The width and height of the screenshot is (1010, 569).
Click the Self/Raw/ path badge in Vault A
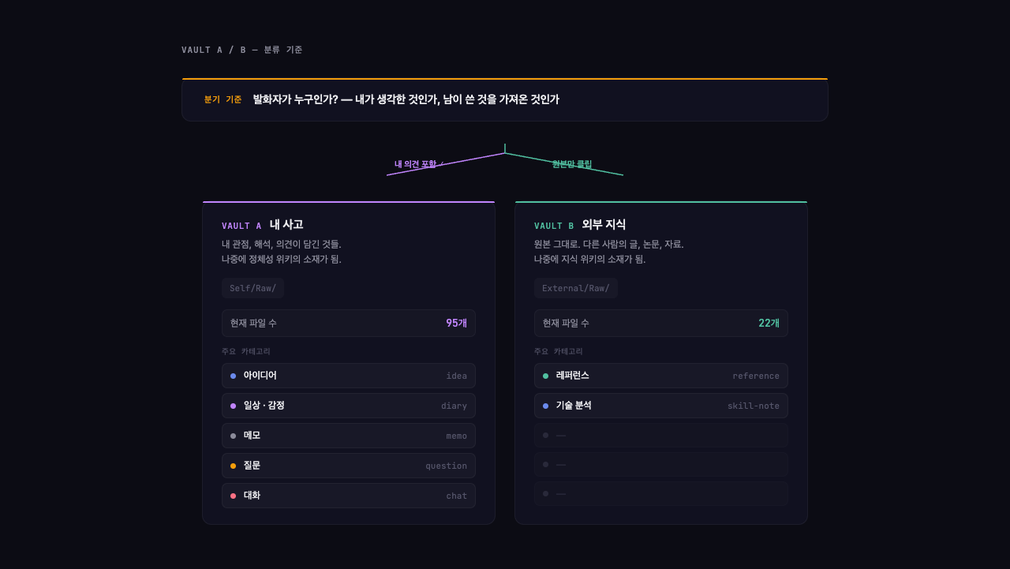(252, 288)
